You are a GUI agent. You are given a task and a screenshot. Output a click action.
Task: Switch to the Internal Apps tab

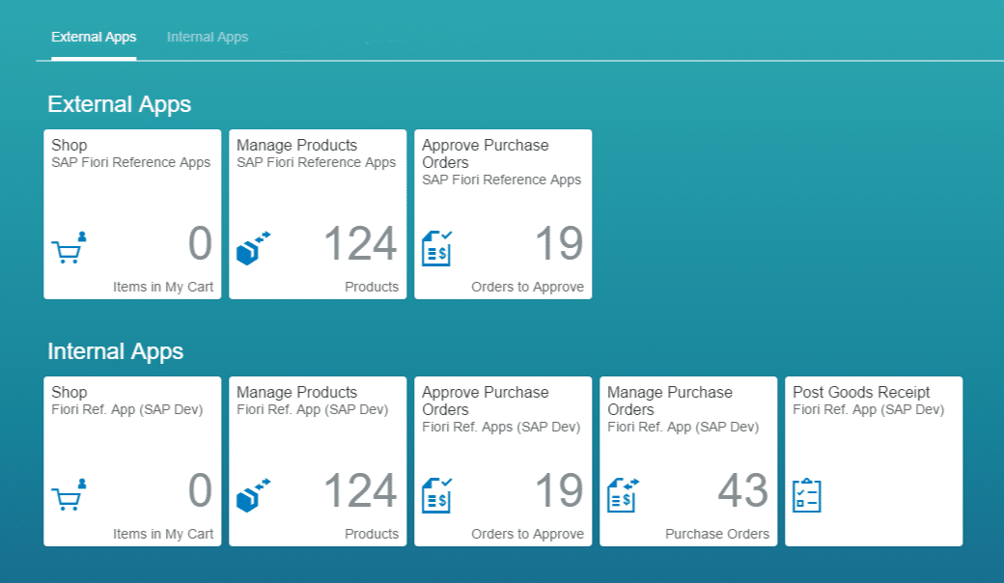click(207, 37)
